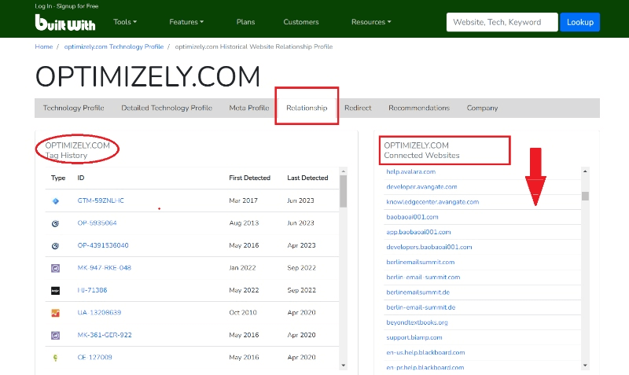Viewport: 629px width, 375px height.
Task: Open the Tools dropdown menu
Action: (124, 22)
